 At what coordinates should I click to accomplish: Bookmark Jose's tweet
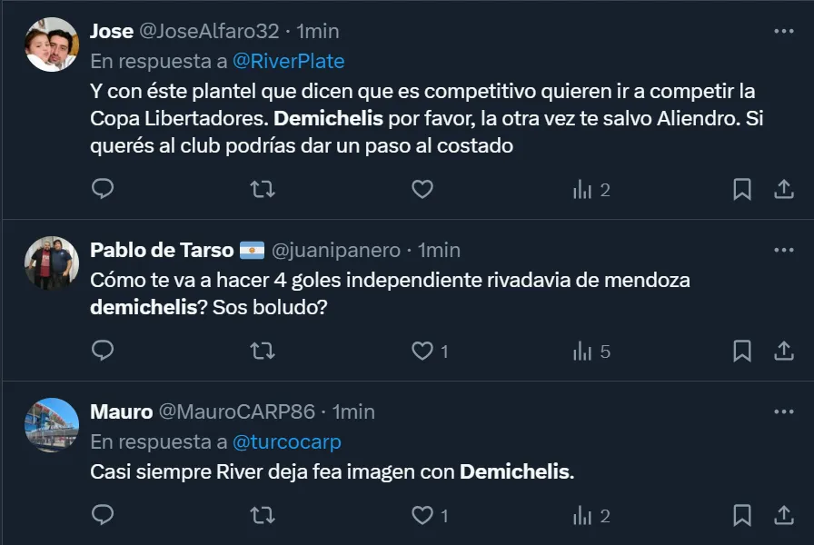click(741, 189)
